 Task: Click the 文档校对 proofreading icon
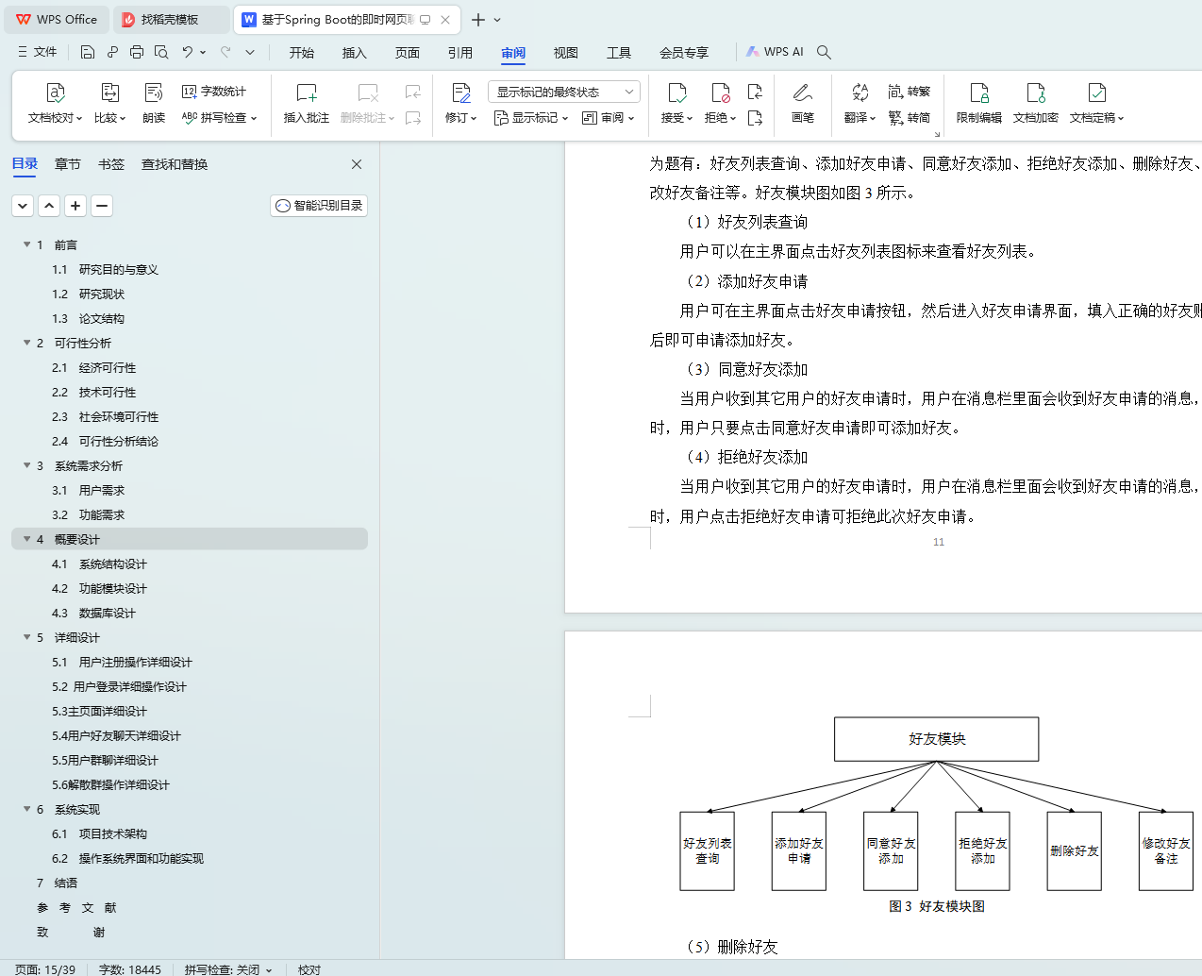[x=56, y=93]
